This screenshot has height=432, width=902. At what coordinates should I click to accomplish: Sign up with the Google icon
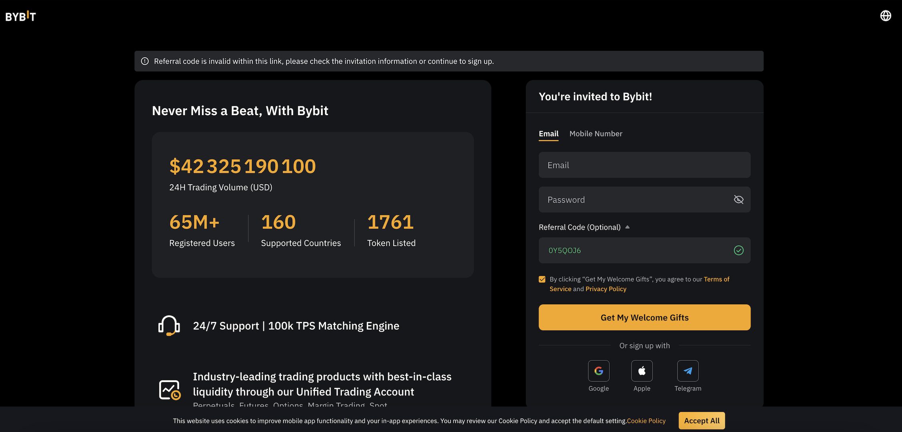[x=599, y=371]
